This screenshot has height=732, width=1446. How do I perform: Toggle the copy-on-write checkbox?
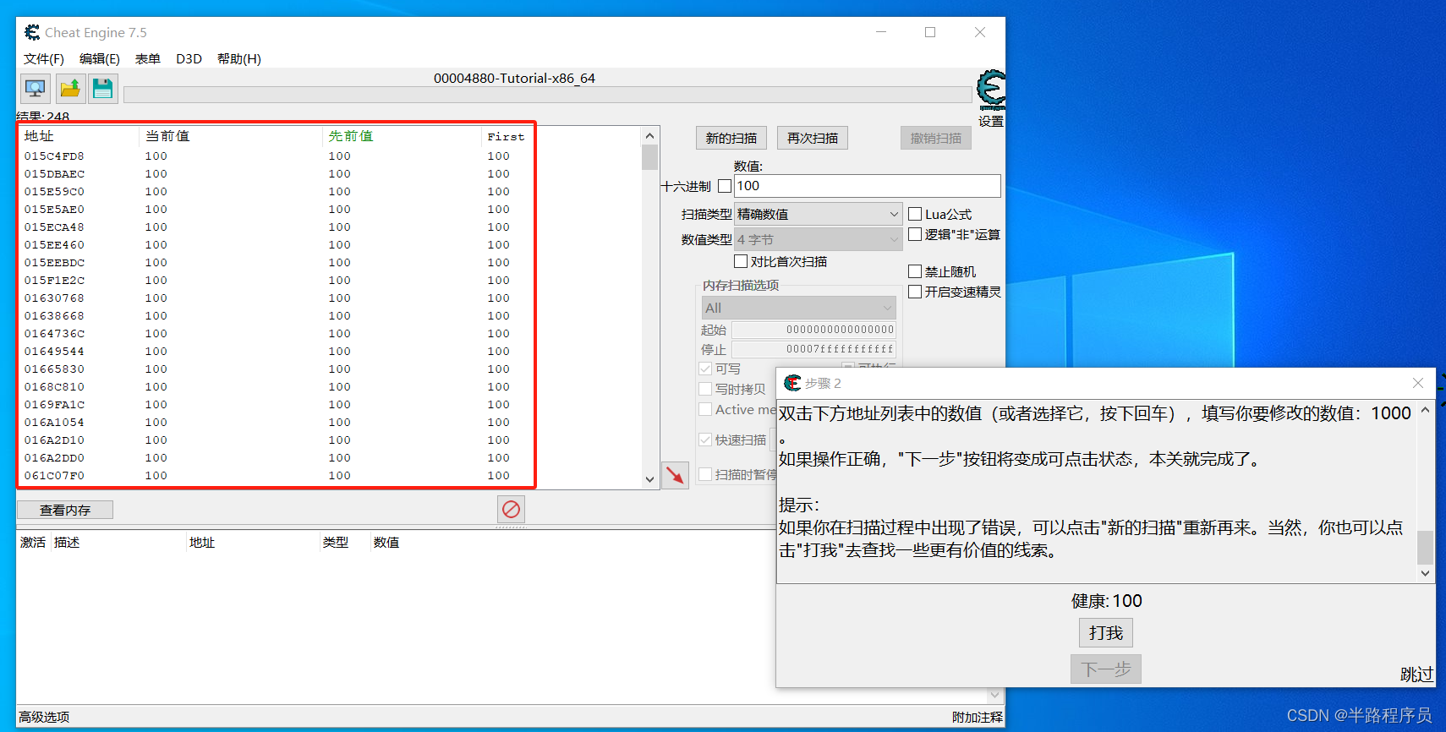click(705, 389)
